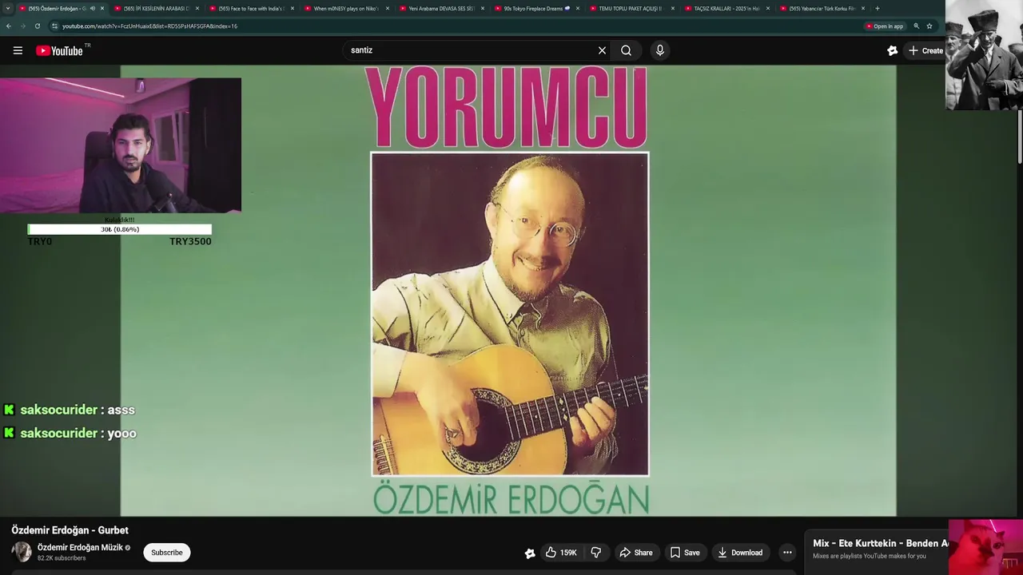Like the video with the thumbs up
1023x575 pixels.
click(x=560, y=553)
